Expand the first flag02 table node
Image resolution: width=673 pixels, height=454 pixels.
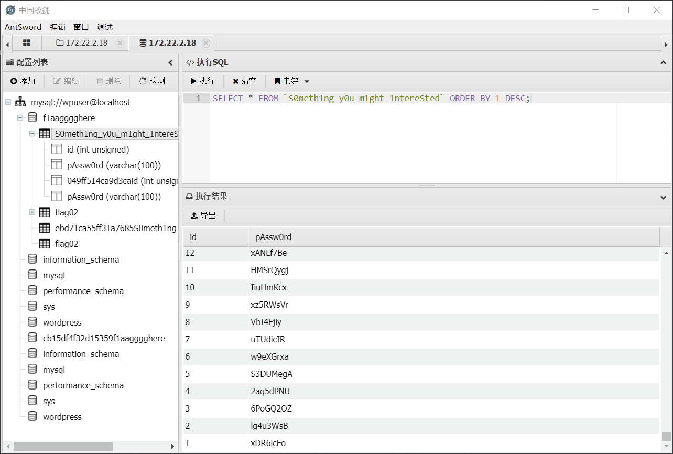32,212
